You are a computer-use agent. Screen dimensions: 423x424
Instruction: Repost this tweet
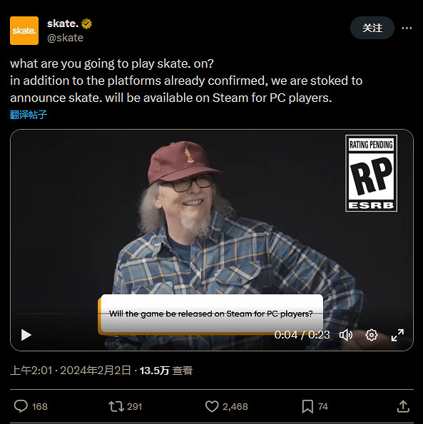pyautogui.click(x=116, y=406)
